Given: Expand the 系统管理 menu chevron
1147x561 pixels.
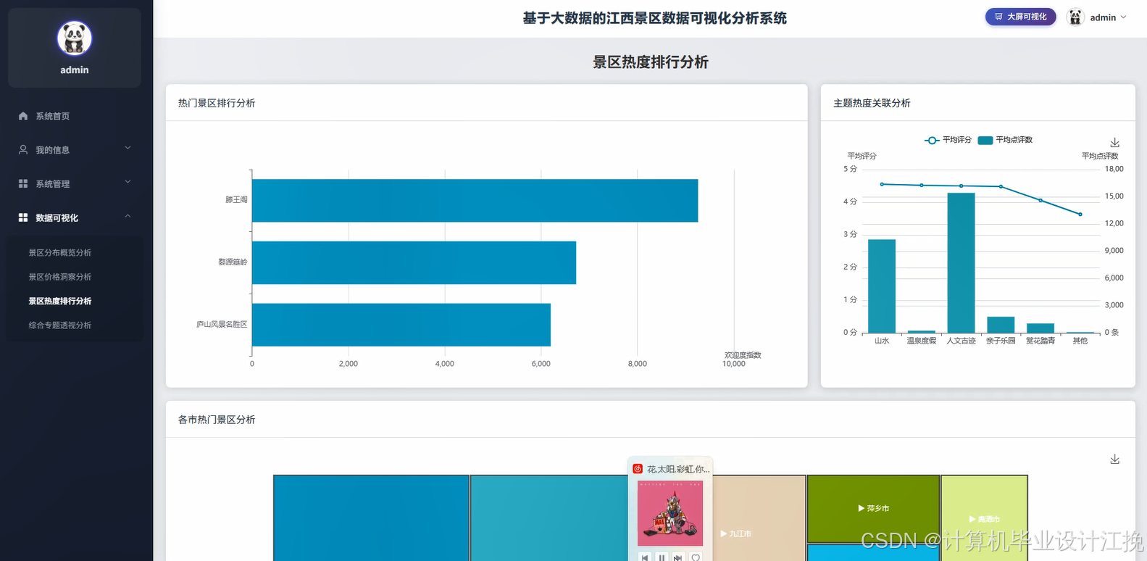Looking at the screenshot, I should [128, 183].
